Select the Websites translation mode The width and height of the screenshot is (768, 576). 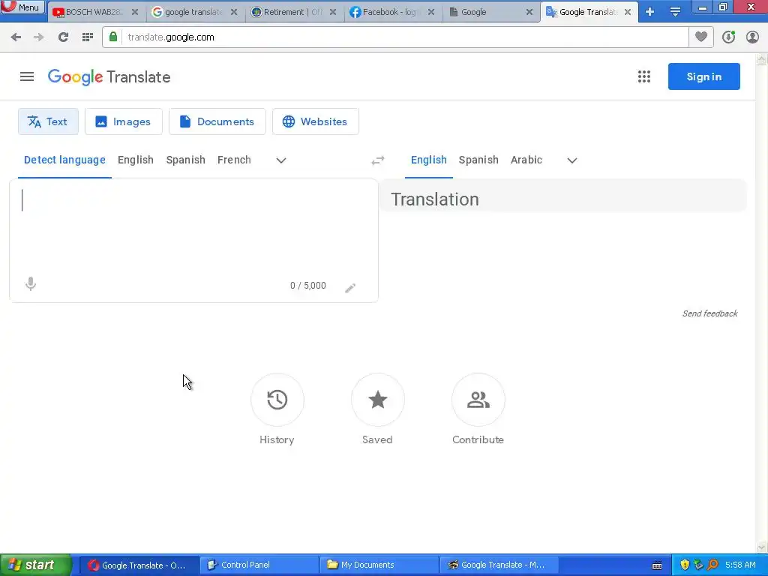click(316, 121)
